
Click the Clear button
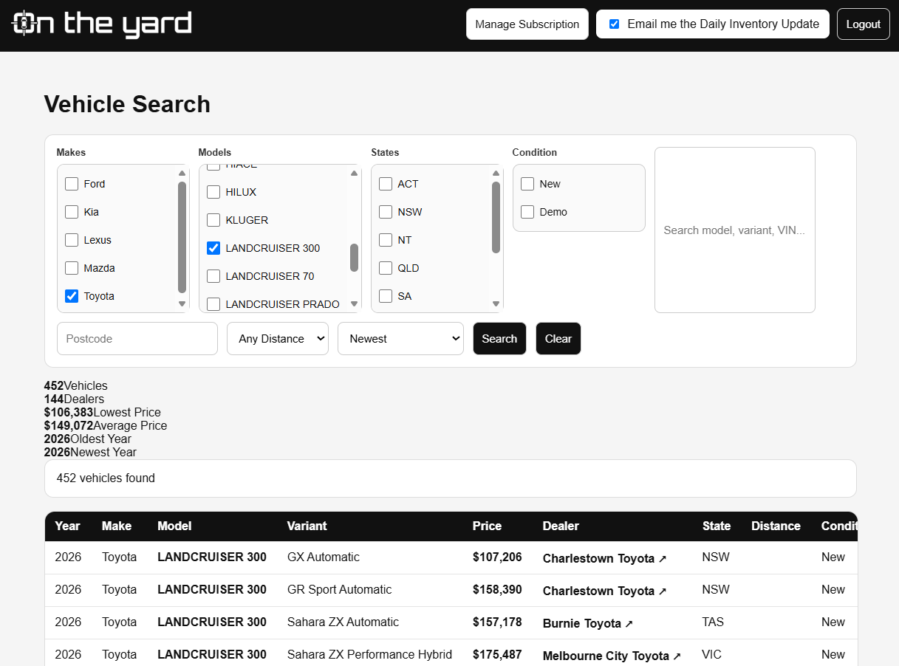(x=558, y=338)
